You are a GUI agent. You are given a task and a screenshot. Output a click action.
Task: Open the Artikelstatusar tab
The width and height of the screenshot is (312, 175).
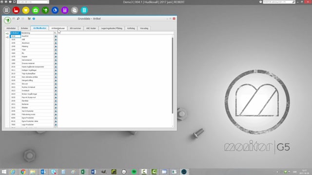tap(58, 28)
